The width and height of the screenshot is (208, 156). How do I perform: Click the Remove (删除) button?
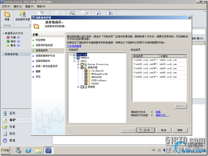coord(181,106)
